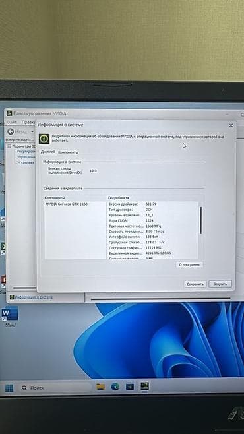Switch to the 'Компоненты' tab
244x434 pixels.
(68, 152)
